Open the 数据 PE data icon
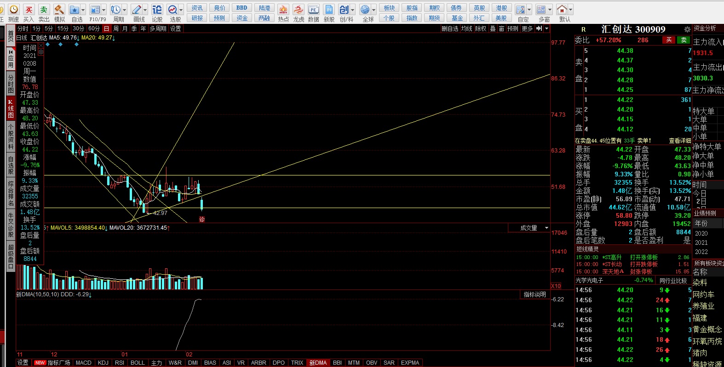The height and width of the screenshot is (367, 724). coord(314,9)
